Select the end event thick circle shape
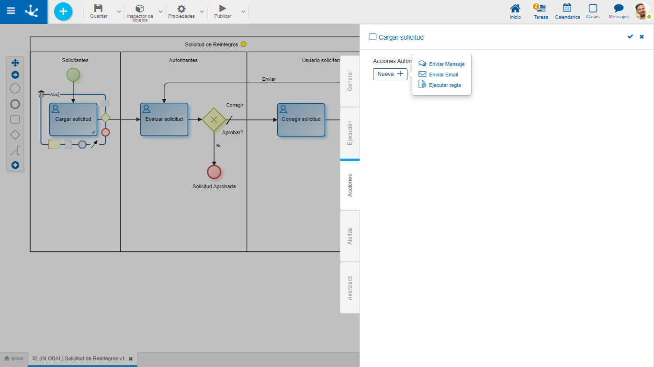 click(15, 104)
